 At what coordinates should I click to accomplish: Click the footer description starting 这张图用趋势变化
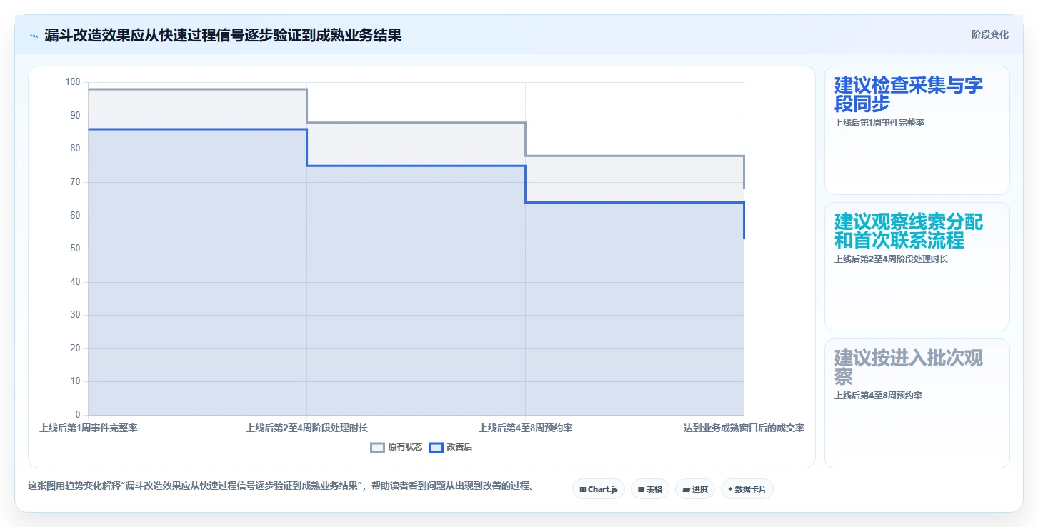tap(281, 486)
